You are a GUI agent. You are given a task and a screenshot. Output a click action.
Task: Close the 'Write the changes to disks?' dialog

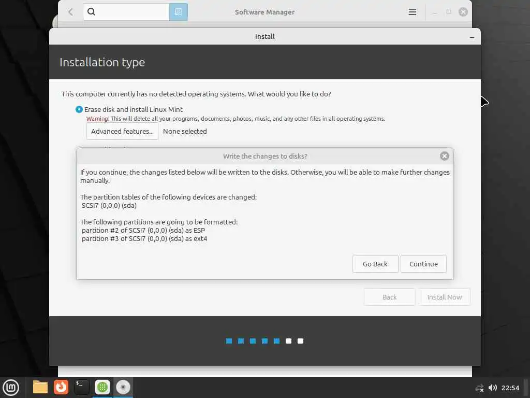click(444, 155)
